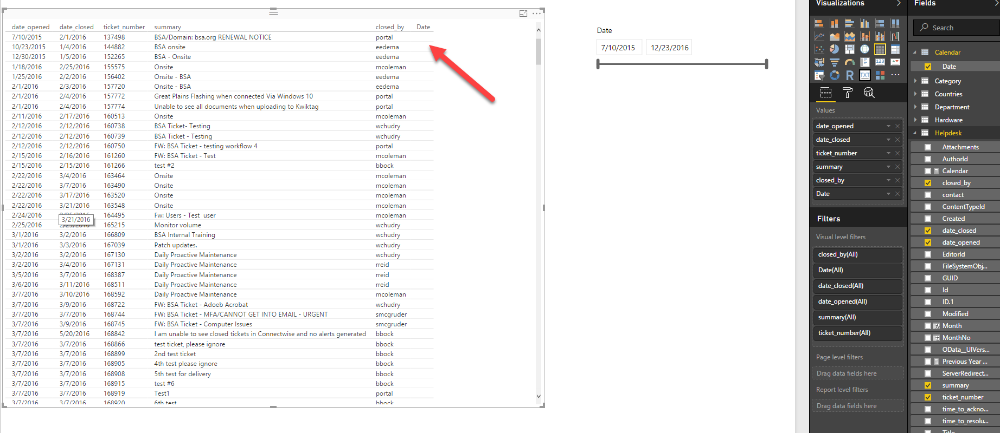
Task: Click the Fields search box
Action: pos(957,28)
